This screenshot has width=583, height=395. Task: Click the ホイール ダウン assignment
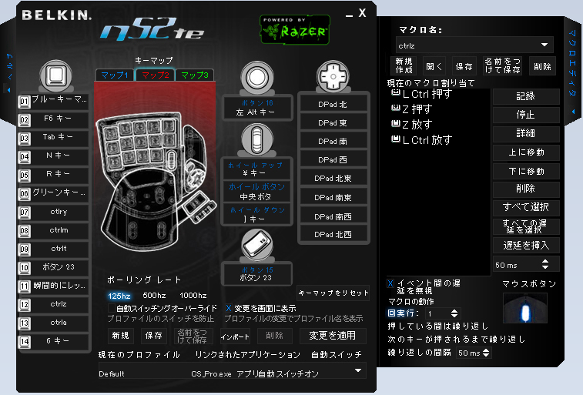pos(256,214)
